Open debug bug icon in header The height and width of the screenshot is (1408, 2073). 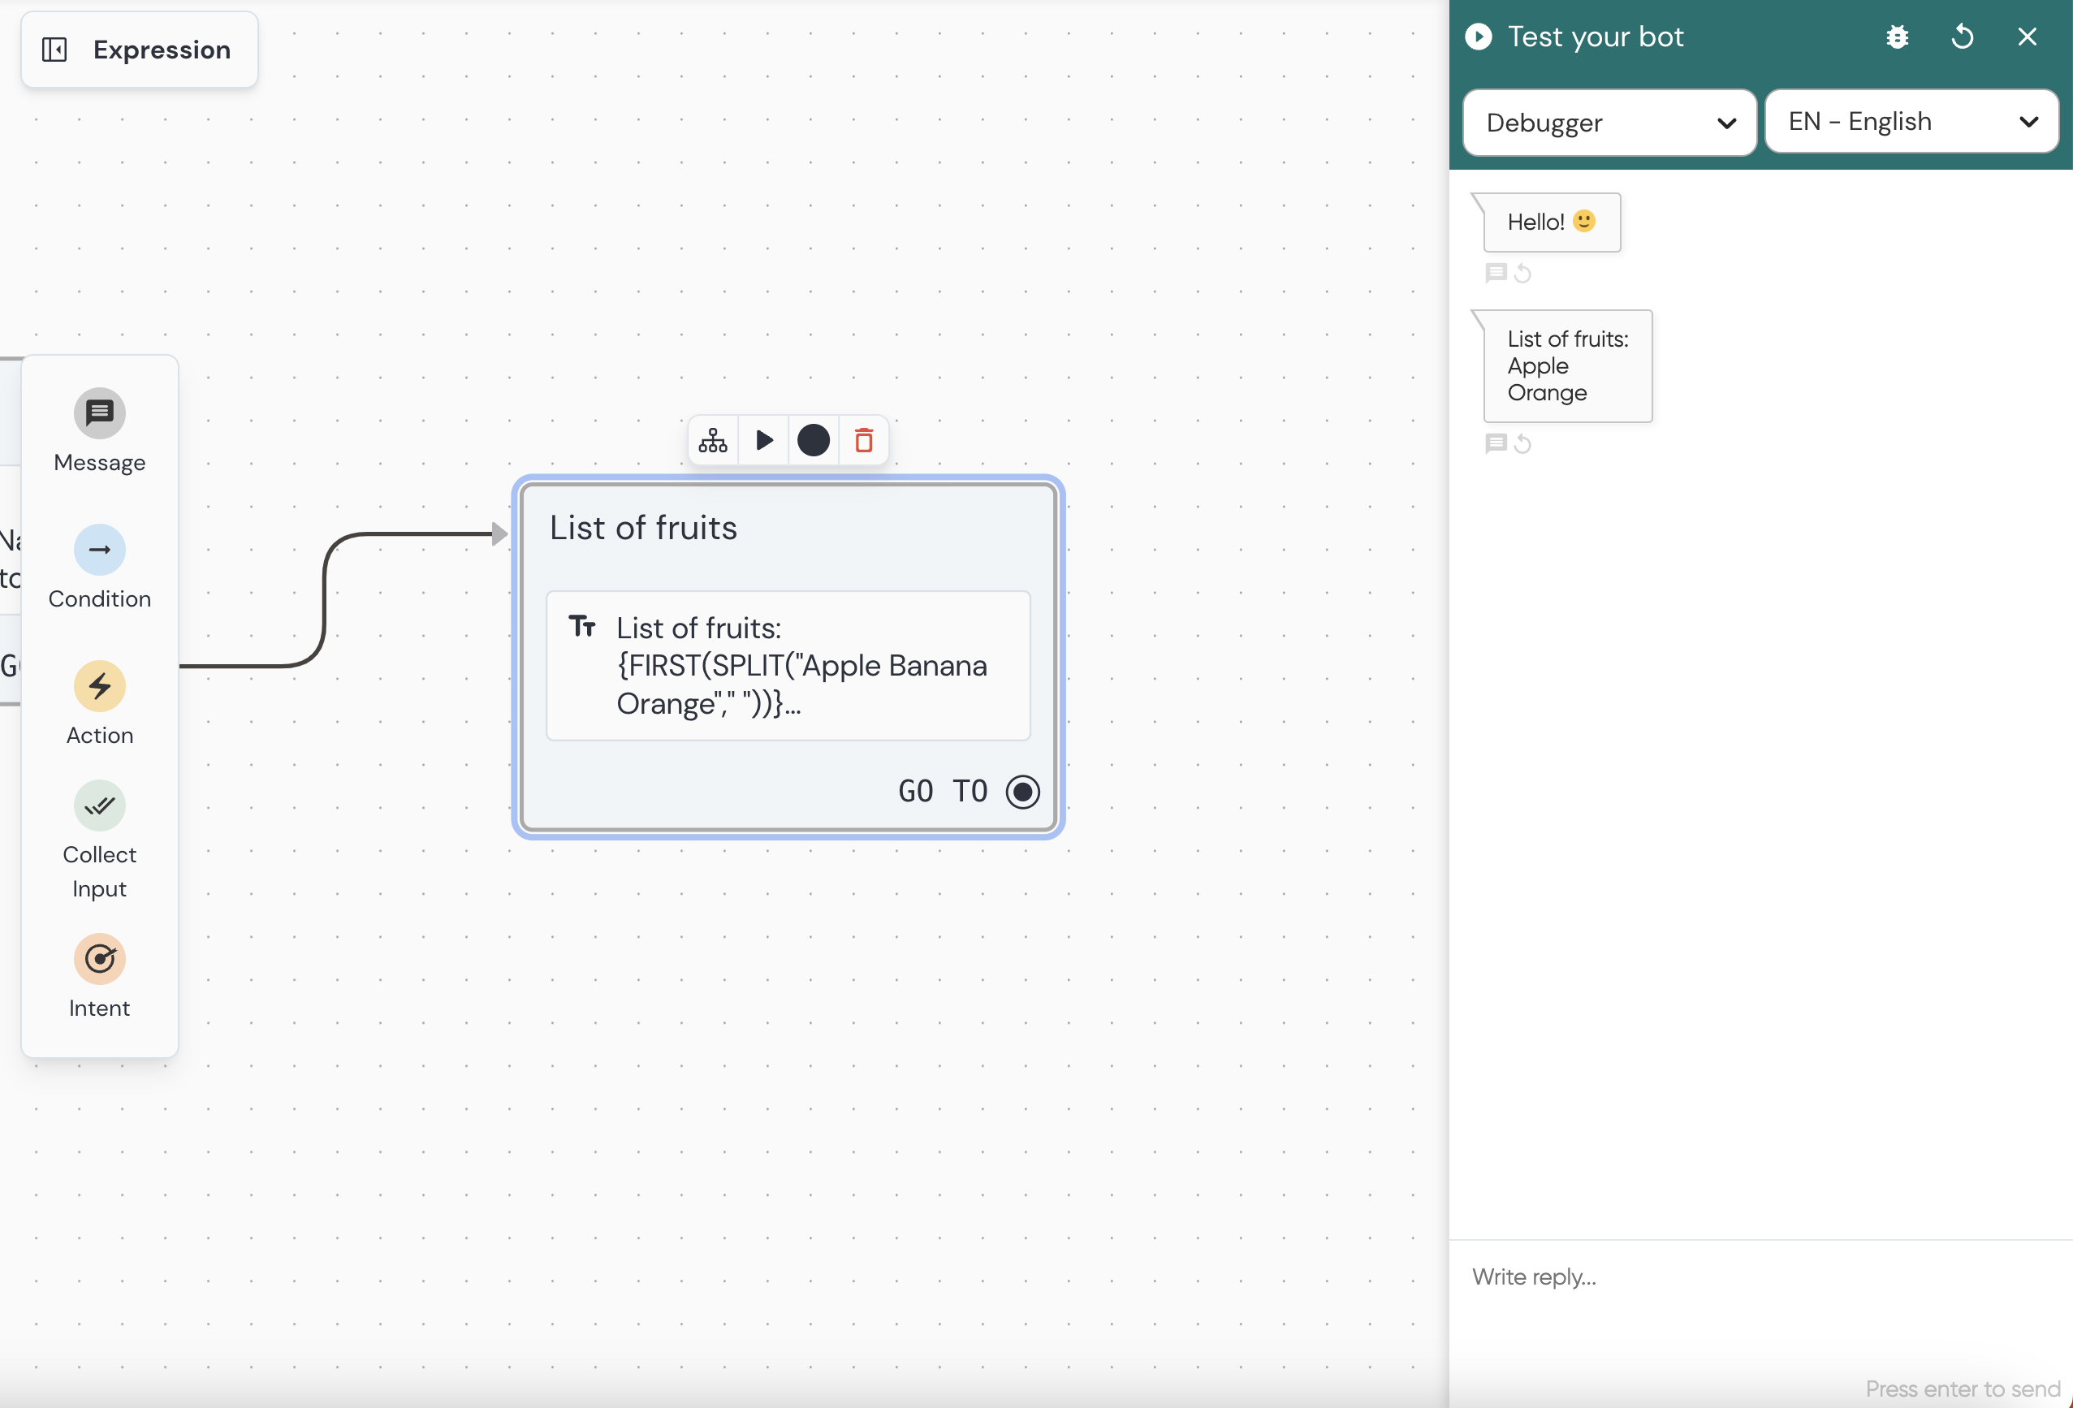coord(1898,37)
